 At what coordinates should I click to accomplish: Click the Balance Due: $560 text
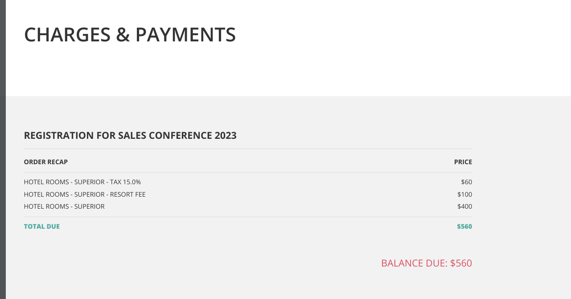coord(427,263)
